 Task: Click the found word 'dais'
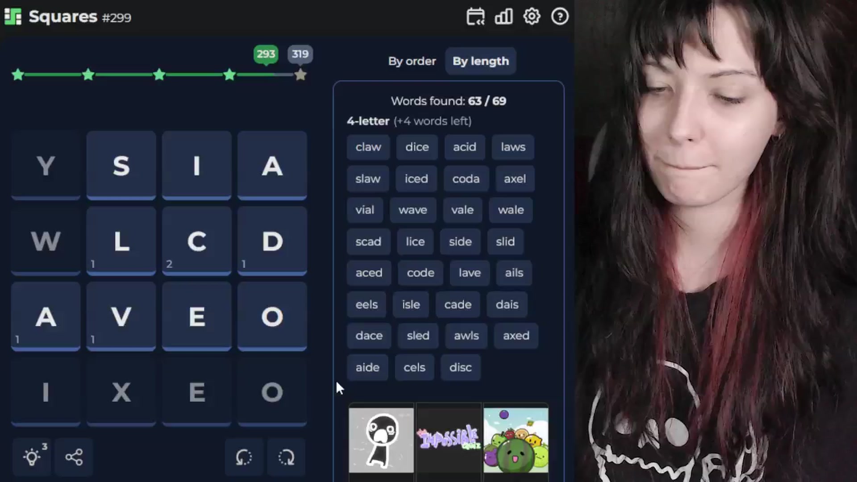coord(507,305)
